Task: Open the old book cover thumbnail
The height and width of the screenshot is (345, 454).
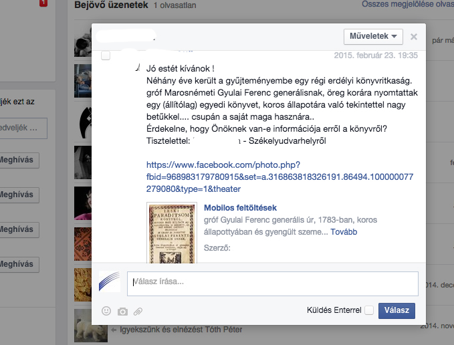Action: click(172, 233)
